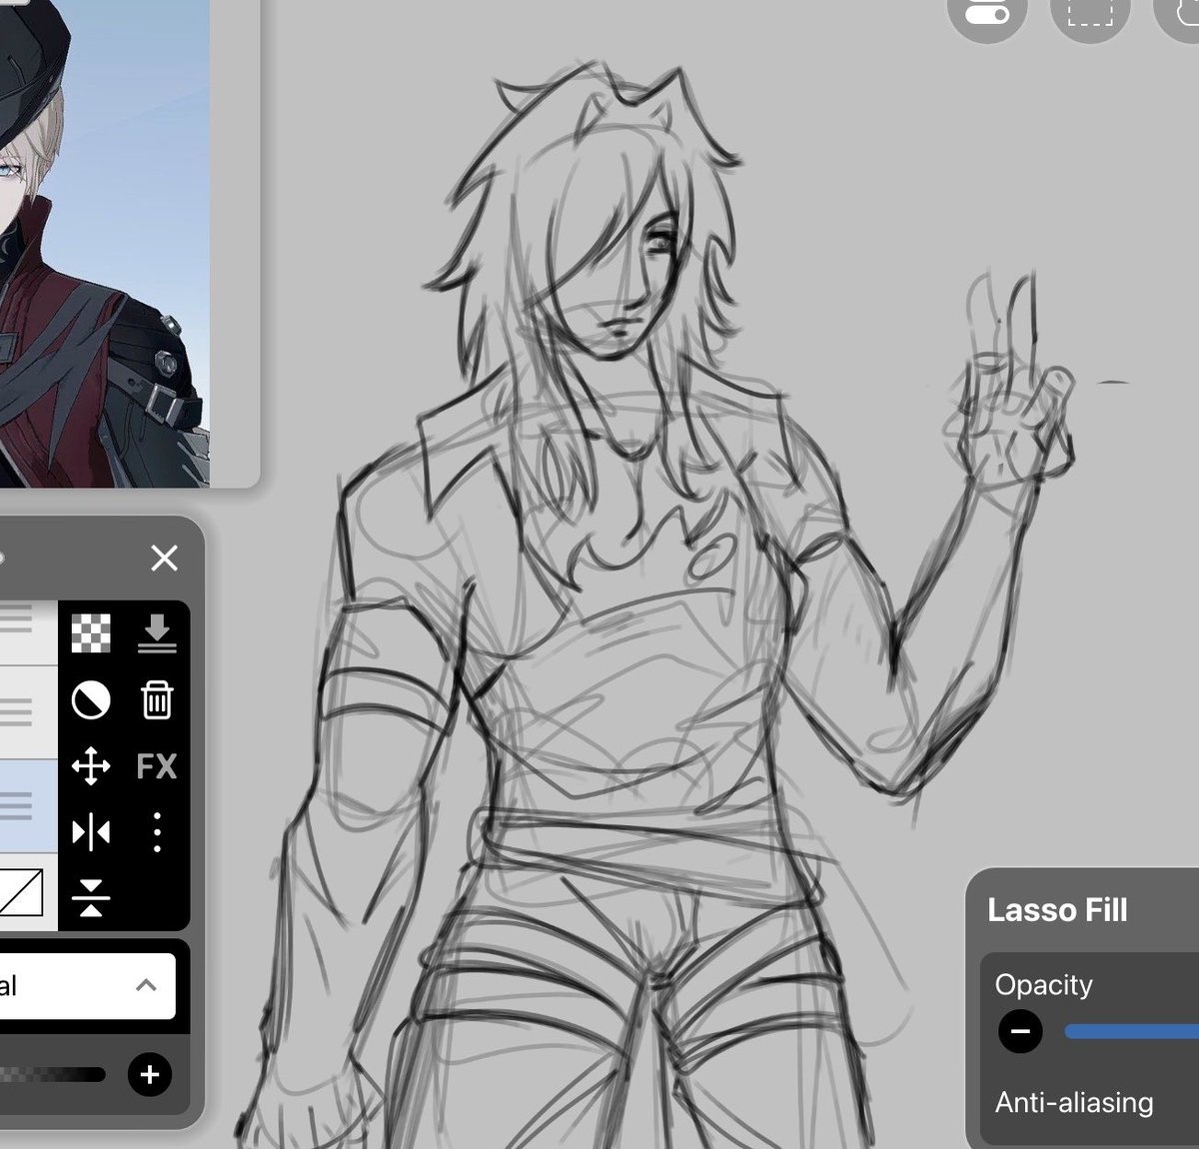Select the highlighted blue layer row handle
This screenshot has width=1199, height=1149.
(16, 805)
